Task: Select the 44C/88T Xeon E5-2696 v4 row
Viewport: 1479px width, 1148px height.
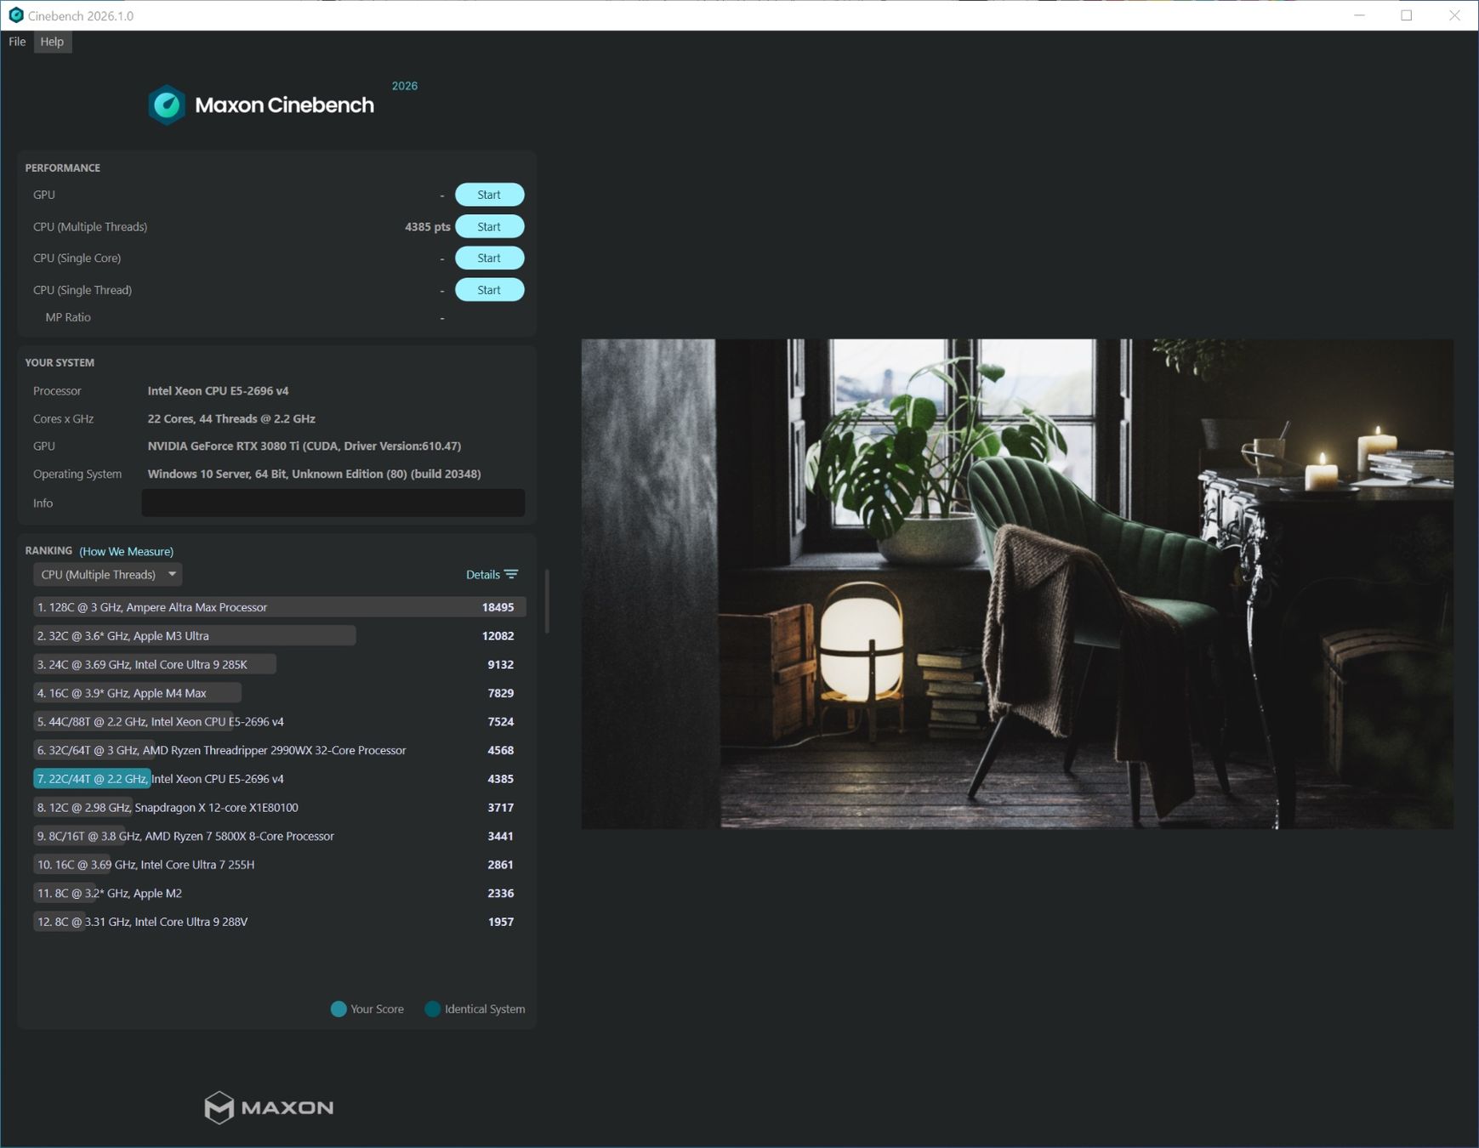Action: tap(279, 722)
